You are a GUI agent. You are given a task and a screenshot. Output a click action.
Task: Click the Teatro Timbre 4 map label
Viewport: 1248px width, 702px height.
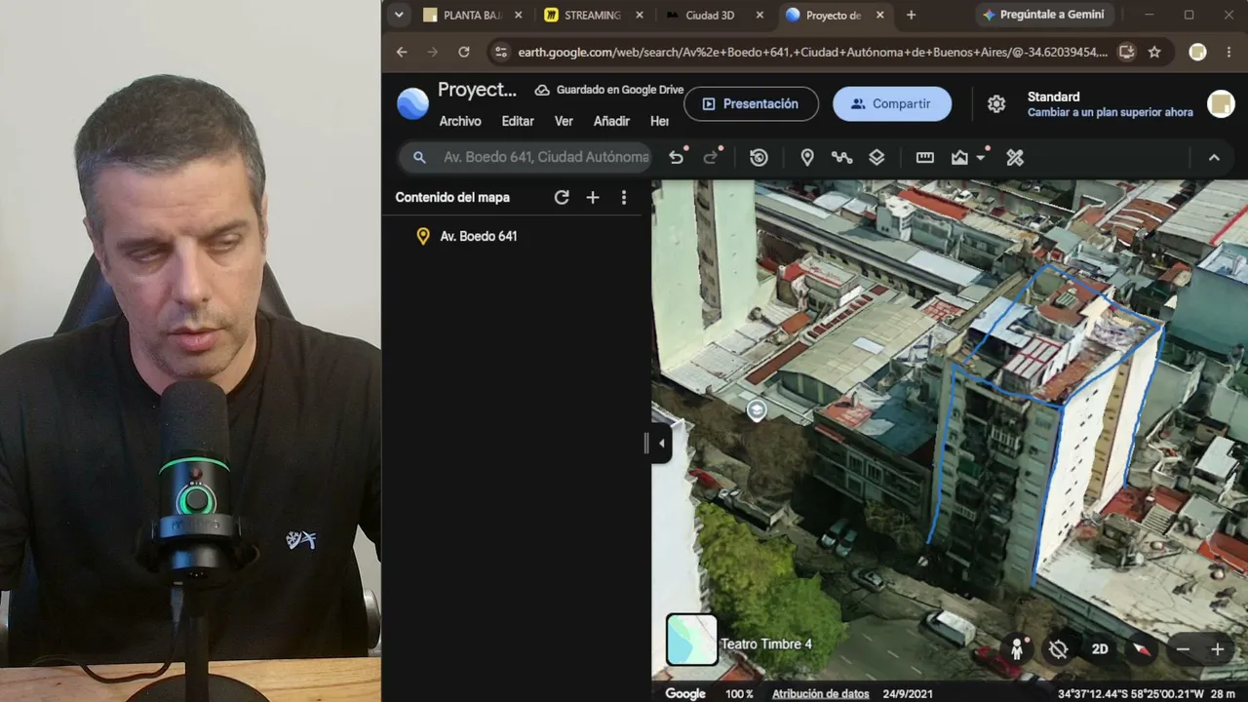[x=766, y=643]
